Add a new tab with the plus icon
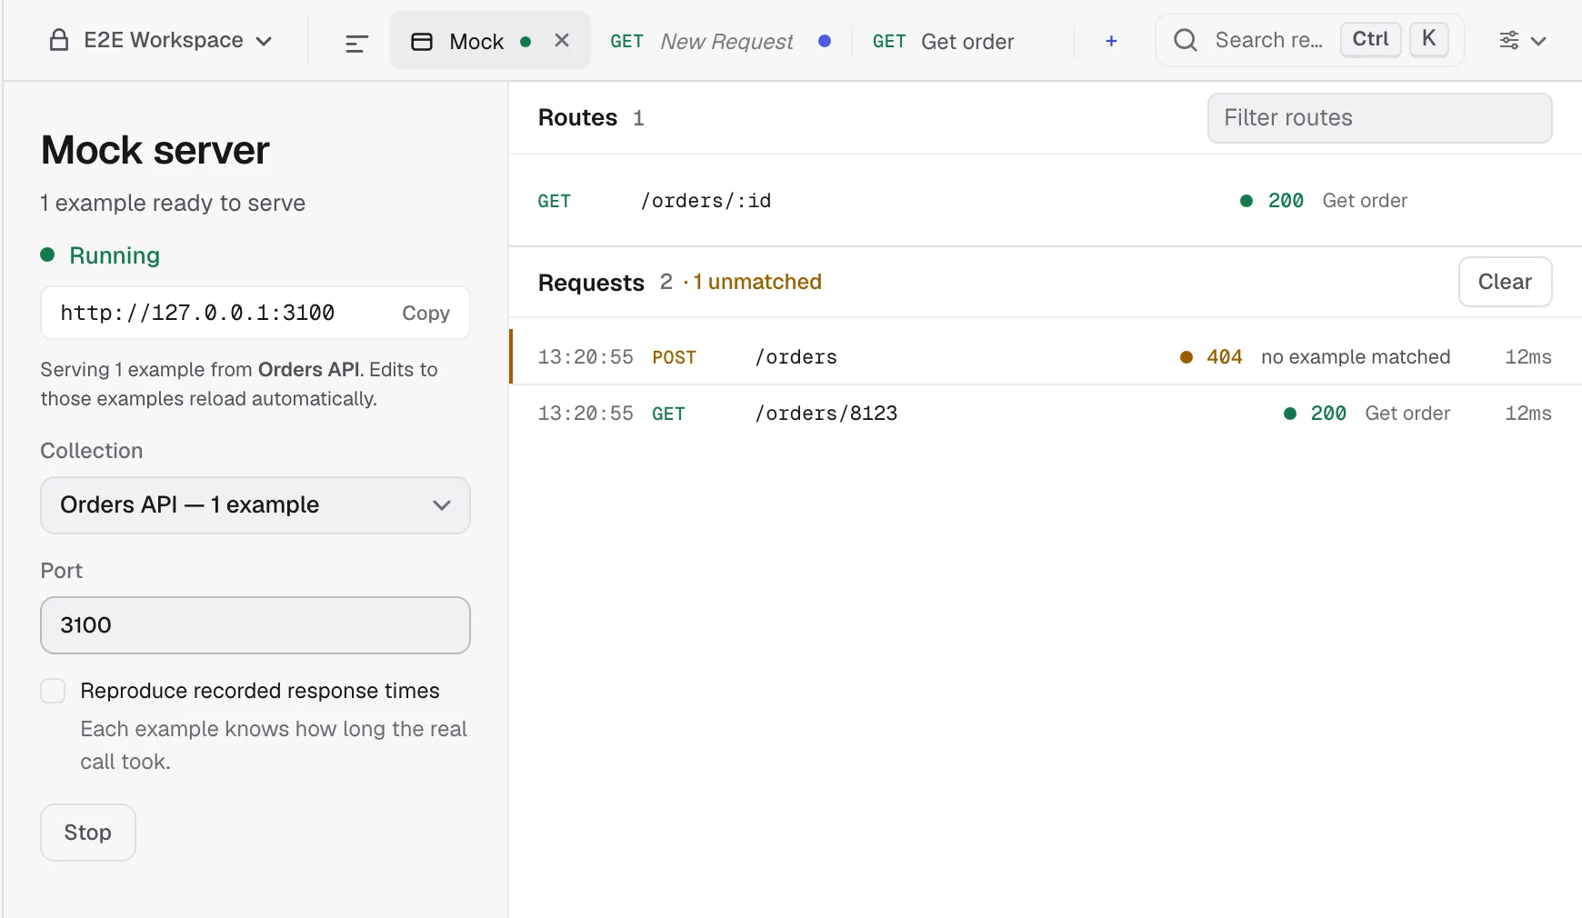The height and width of the screenshot is (918, 1582). click(x=1111, y=41)
